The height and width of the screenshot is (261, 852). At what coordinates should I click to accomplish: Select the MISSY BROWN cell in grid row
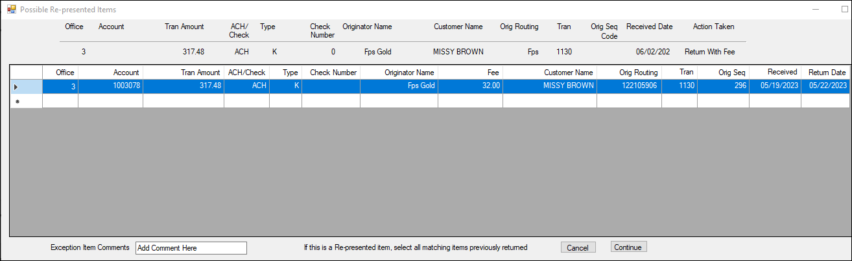[550, 86]
